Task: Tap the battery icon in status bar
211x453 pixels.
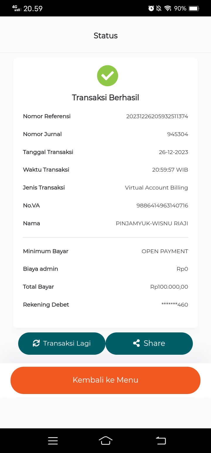Action: pos(194,9)
